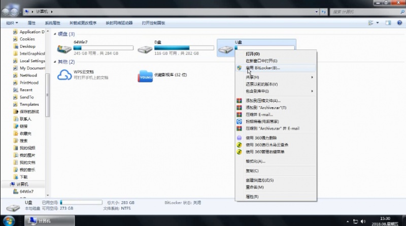The height and width of the screenshot is (226, 406).
Task: Collapse the 其他 (2) group
Action: tap(55, 62)
